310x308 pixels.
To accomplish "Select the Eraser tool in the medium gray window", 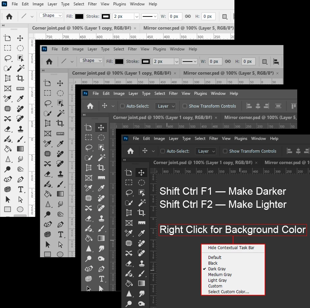I will coord(88,218).
